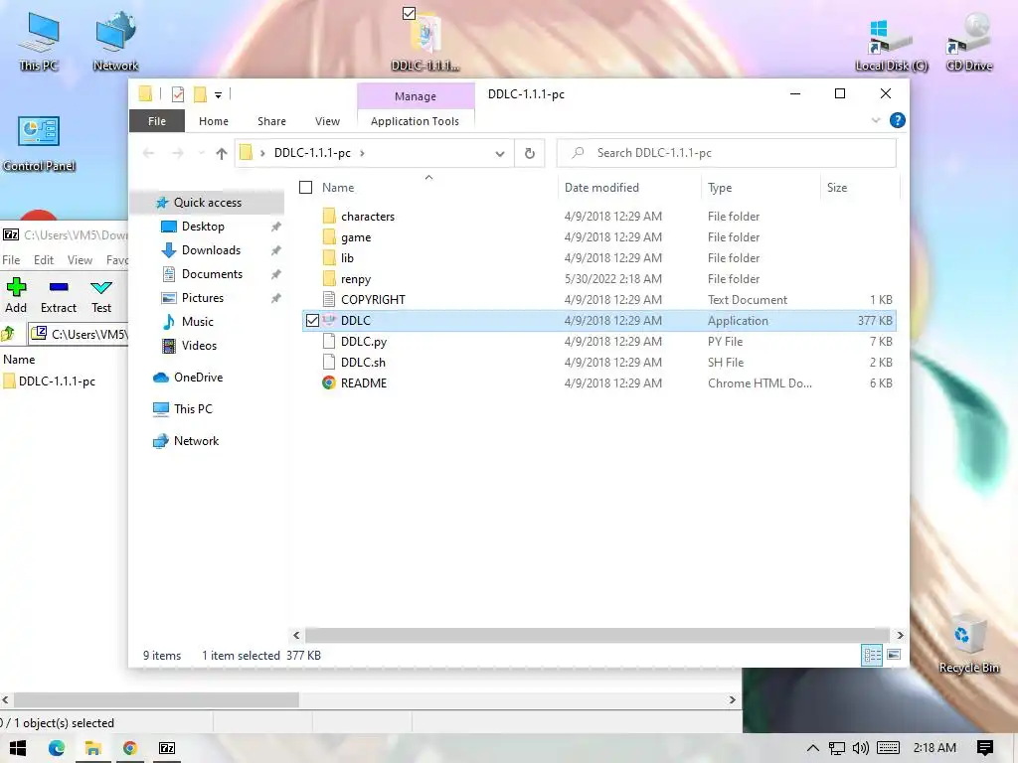The width and height of the screenshot is (1018, 763).
Task: Select Downloads in Quick access
Action: 211,250
